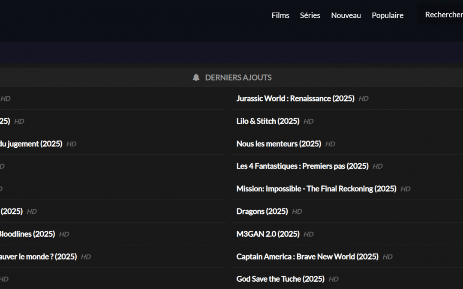Select the title ending in "le monde ? (2025)"

click(x=39, y=257)
